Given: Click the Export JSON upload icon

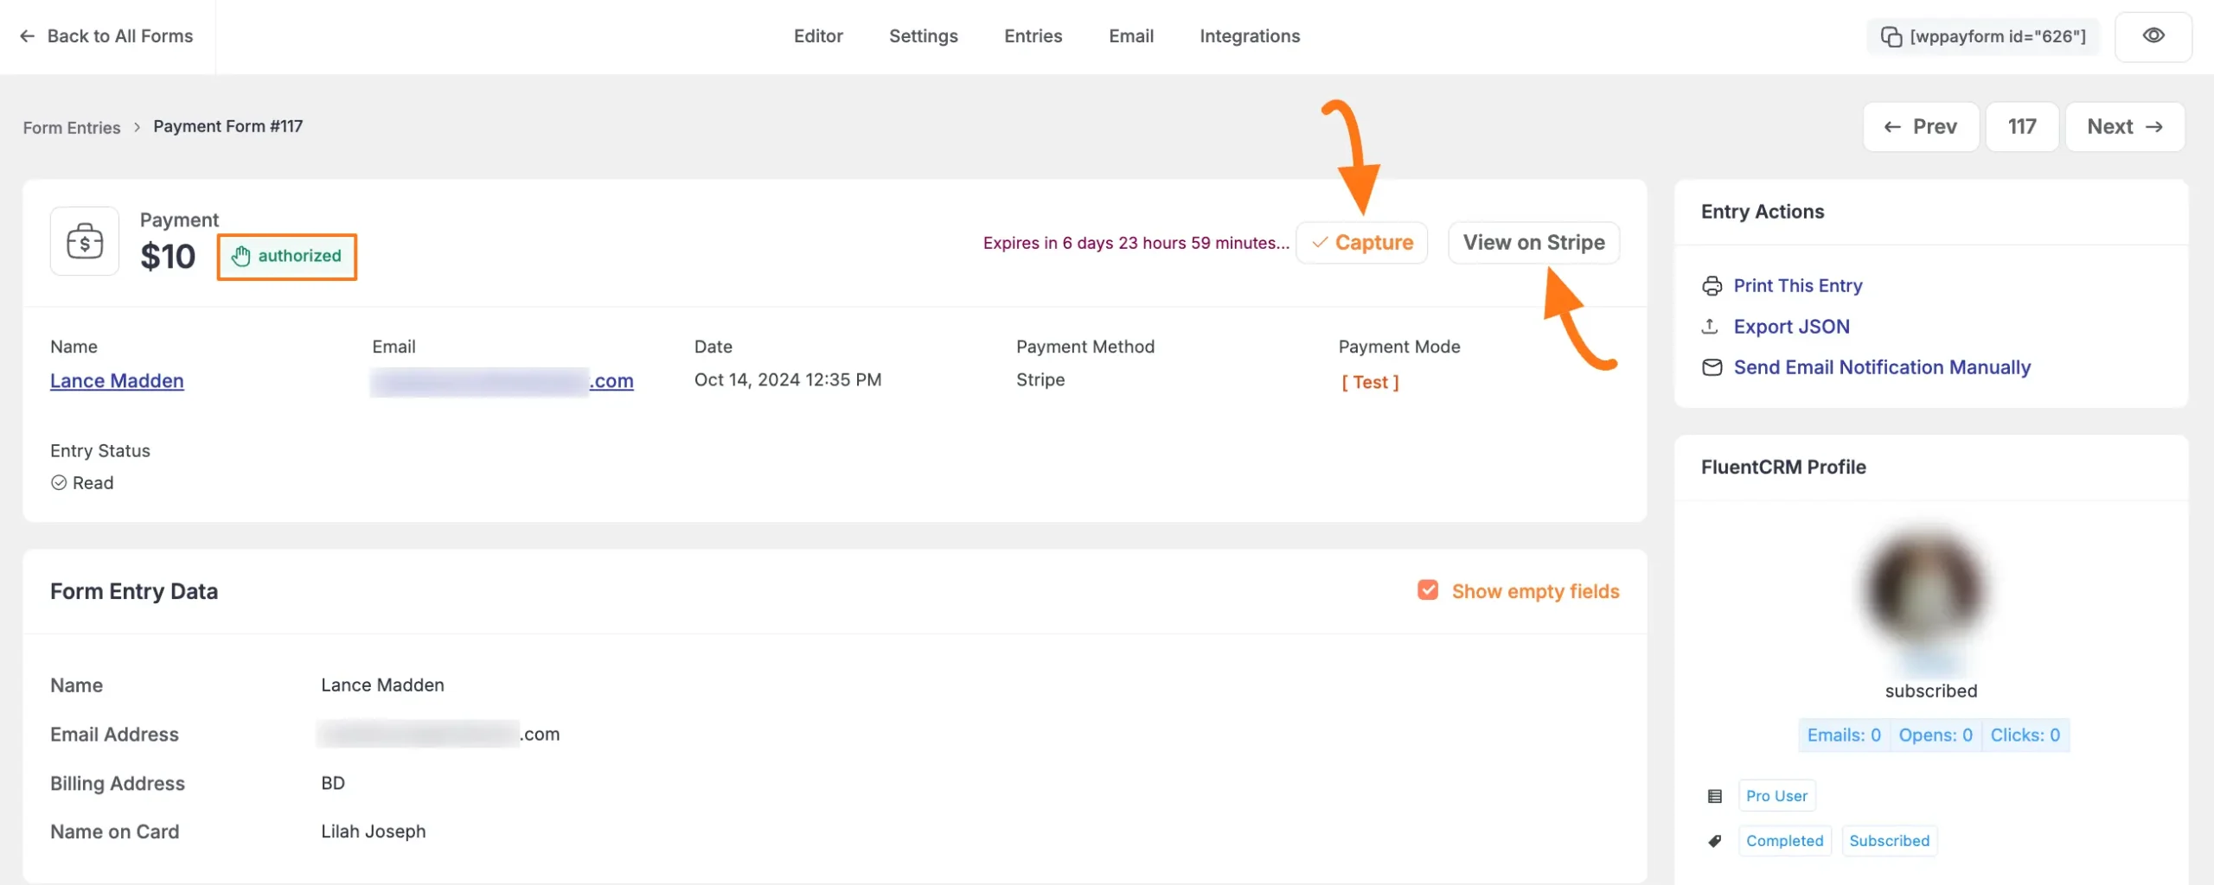Looking at the screenshot, I should click(x=1710, y=327).
